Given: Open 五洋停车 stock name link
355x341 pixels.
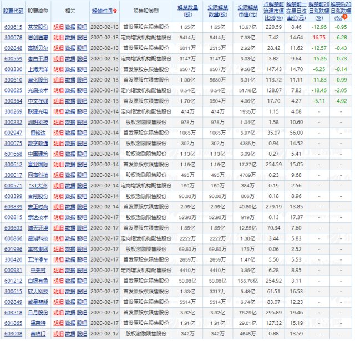Looking at the screenshot, I should [38, 259].
